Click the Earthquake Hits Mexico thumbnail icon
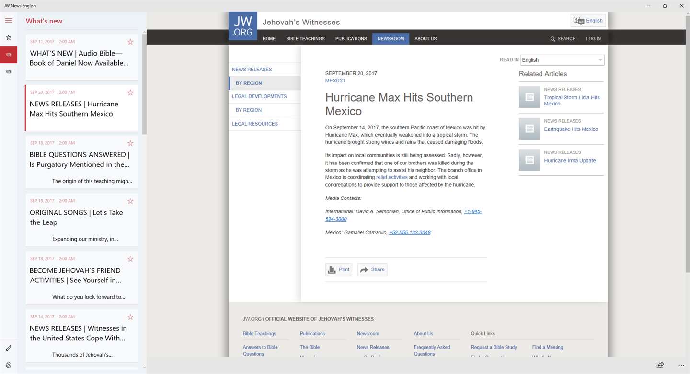The image size is (690, 374). click(x=529, y=129)
